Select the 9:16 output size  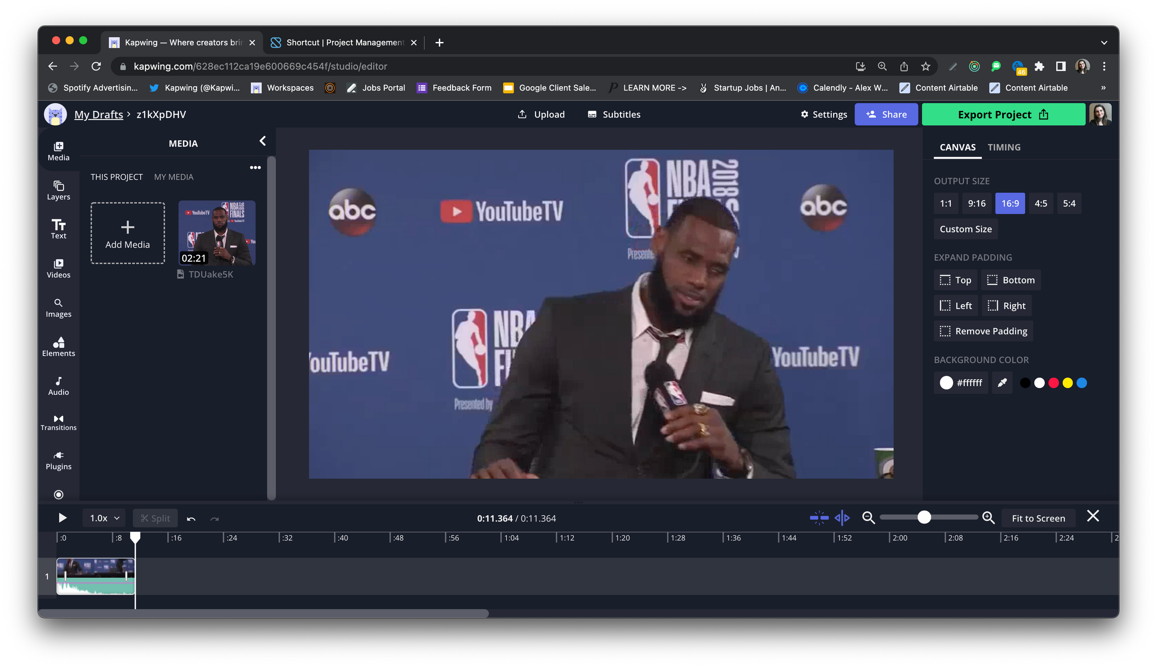[x=977, y=203]
